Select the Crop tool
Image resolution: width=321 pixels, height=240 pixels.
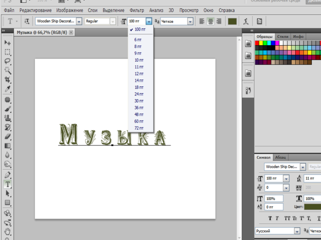(x=8, y=80)
